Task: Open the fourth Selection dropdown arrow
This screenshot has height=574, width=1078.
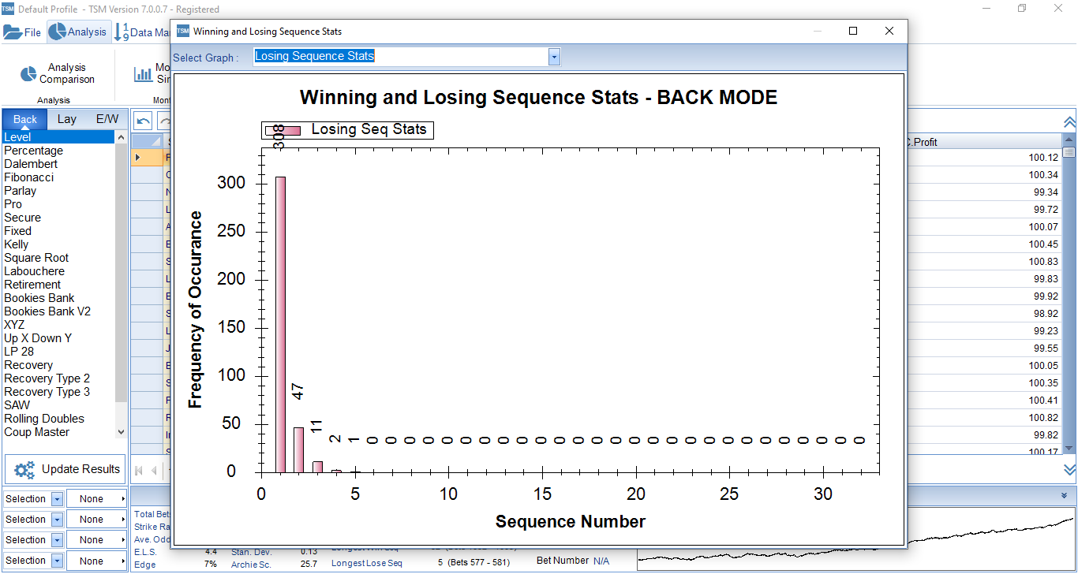Action: [x=57, y=561]
